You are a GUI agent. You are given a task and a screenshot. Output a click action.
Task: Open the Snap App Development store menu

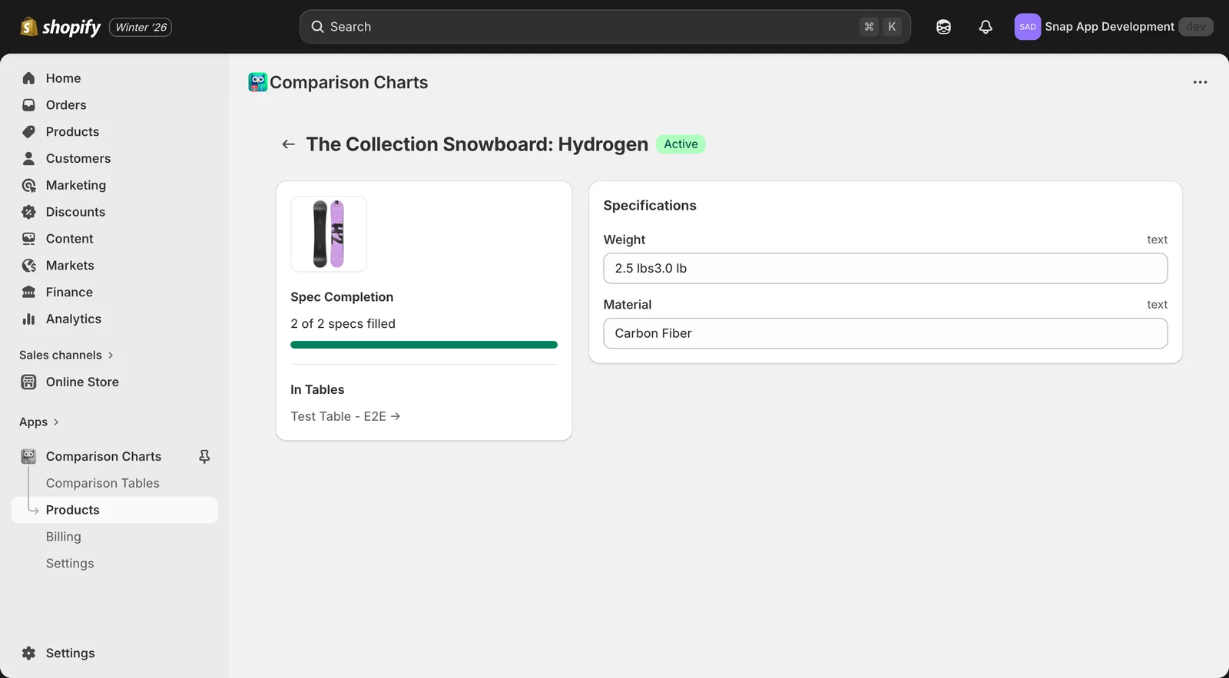1113,27
